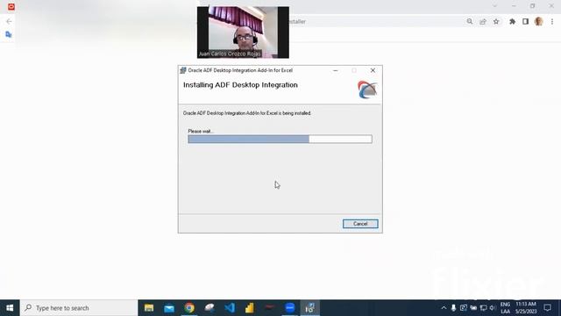This screenshot has height=316, width=561.
Task: Open the volume control in the tray
Action: [x=493, y=308]
